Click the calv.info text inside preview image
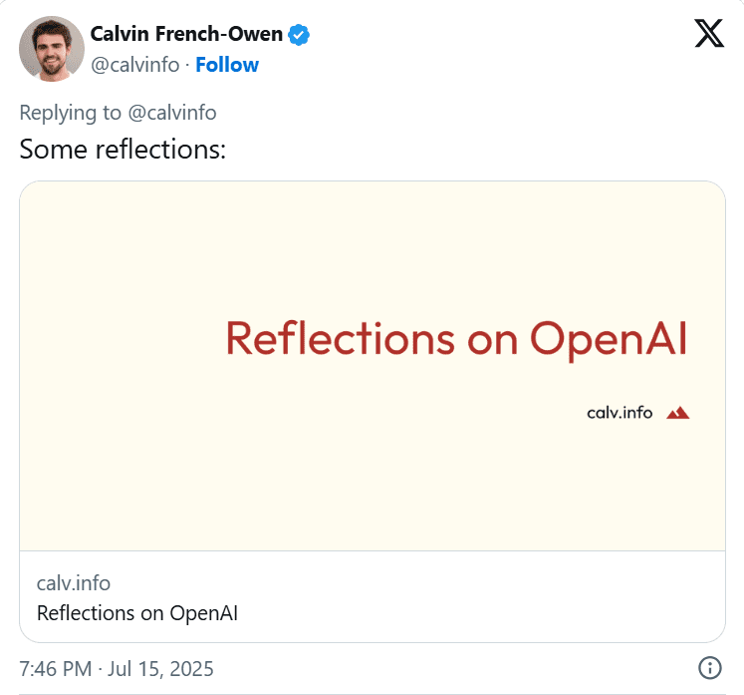The width and height of the screenshot is (744, 695). pyautogui.click(x=620, y=413)
